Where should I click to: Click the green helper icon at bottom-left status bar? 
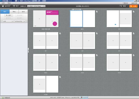click(x=3, y=98)
